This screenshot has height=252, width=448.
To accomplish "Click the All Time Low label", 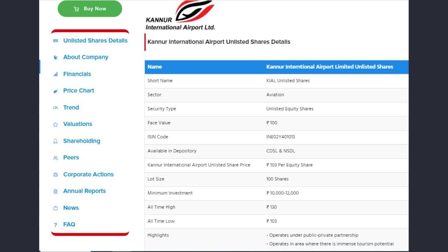I will tap(161, 221).
